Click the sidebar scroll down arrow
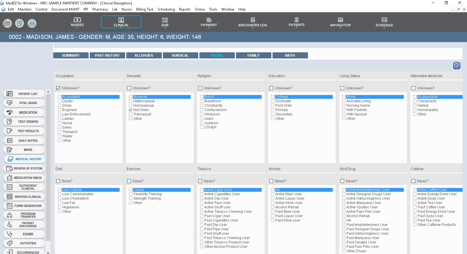 coord(48,252)
